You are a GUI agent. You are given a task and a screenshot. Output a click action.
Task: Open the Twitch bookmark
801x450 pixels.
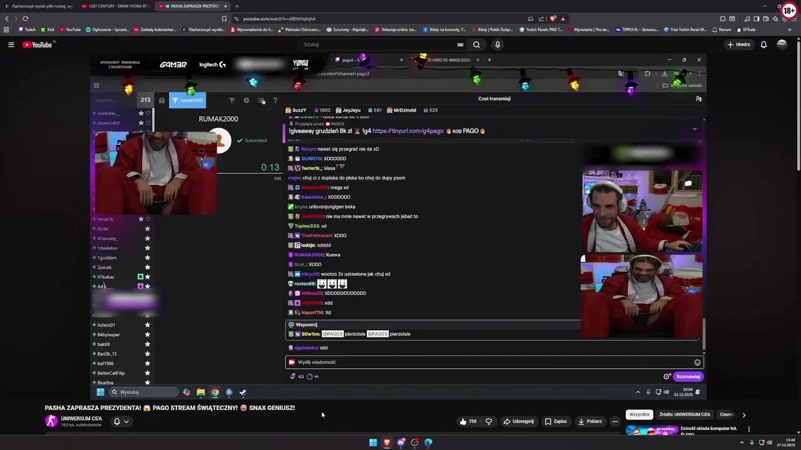[27, 29]
